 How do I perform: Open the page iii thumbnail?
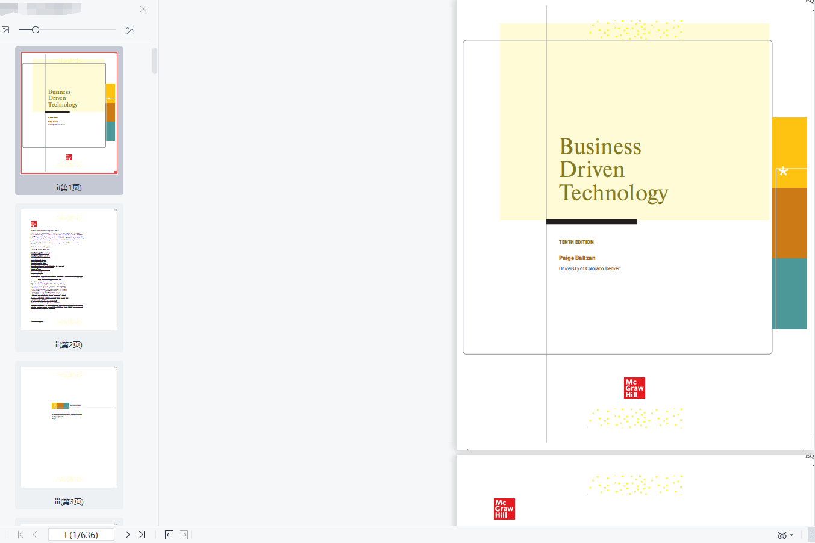coord(69,427)
